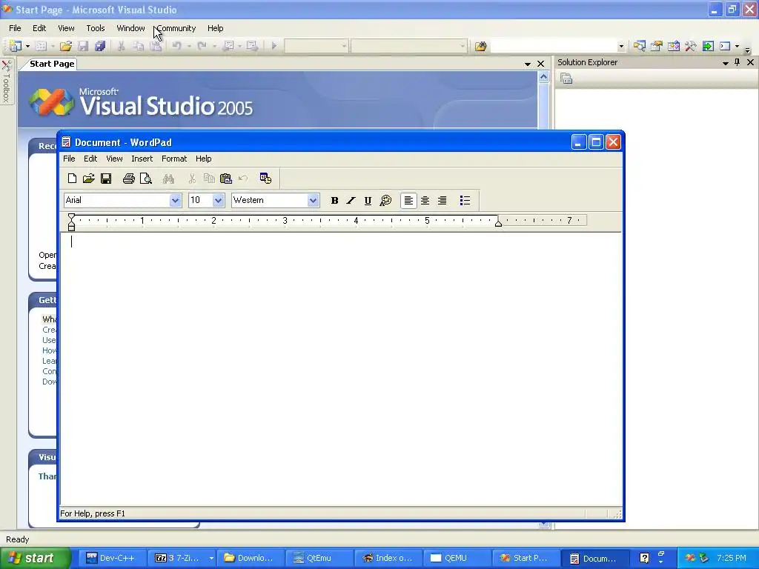Open Print Preview in WordPad
This screenshot has height=569, width=759.
[x=146, y=179]
